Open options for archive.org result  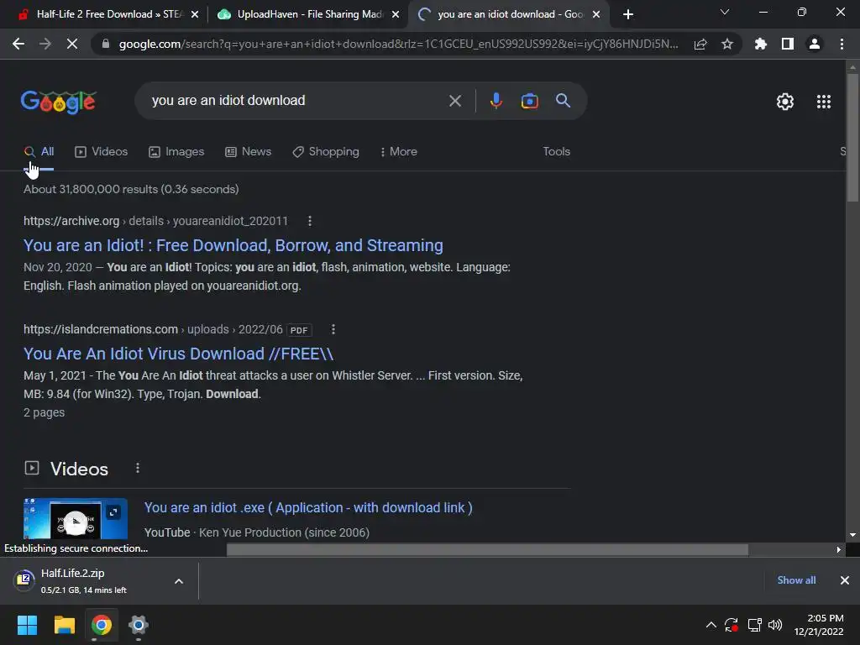pos(310,221)
